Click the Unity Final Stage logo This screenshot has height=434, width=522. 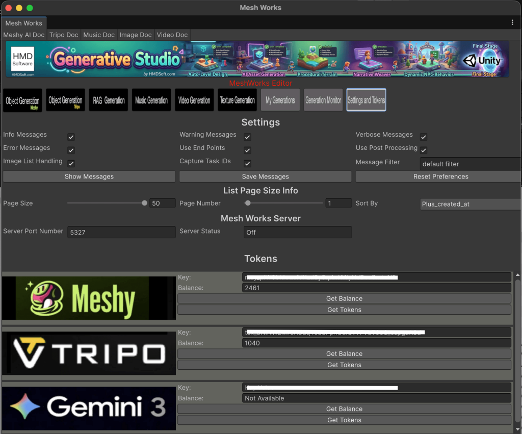tap(485, 60)
